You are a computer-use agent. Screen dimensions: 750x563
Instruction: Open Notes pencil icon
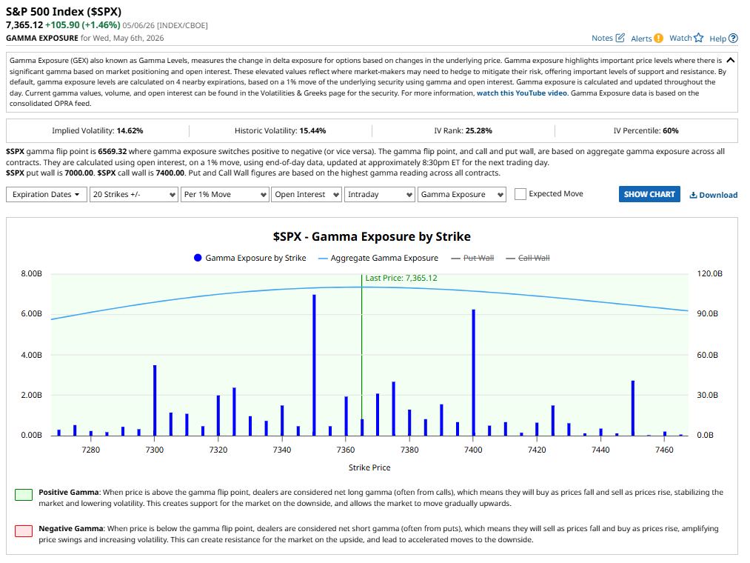click(620, 38)
